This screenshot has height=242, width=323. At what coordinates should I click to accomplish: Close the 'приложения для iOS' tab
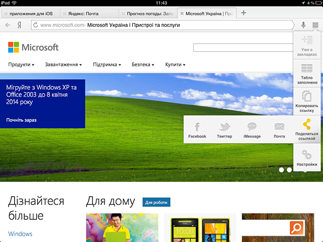(x=6, y=14)
